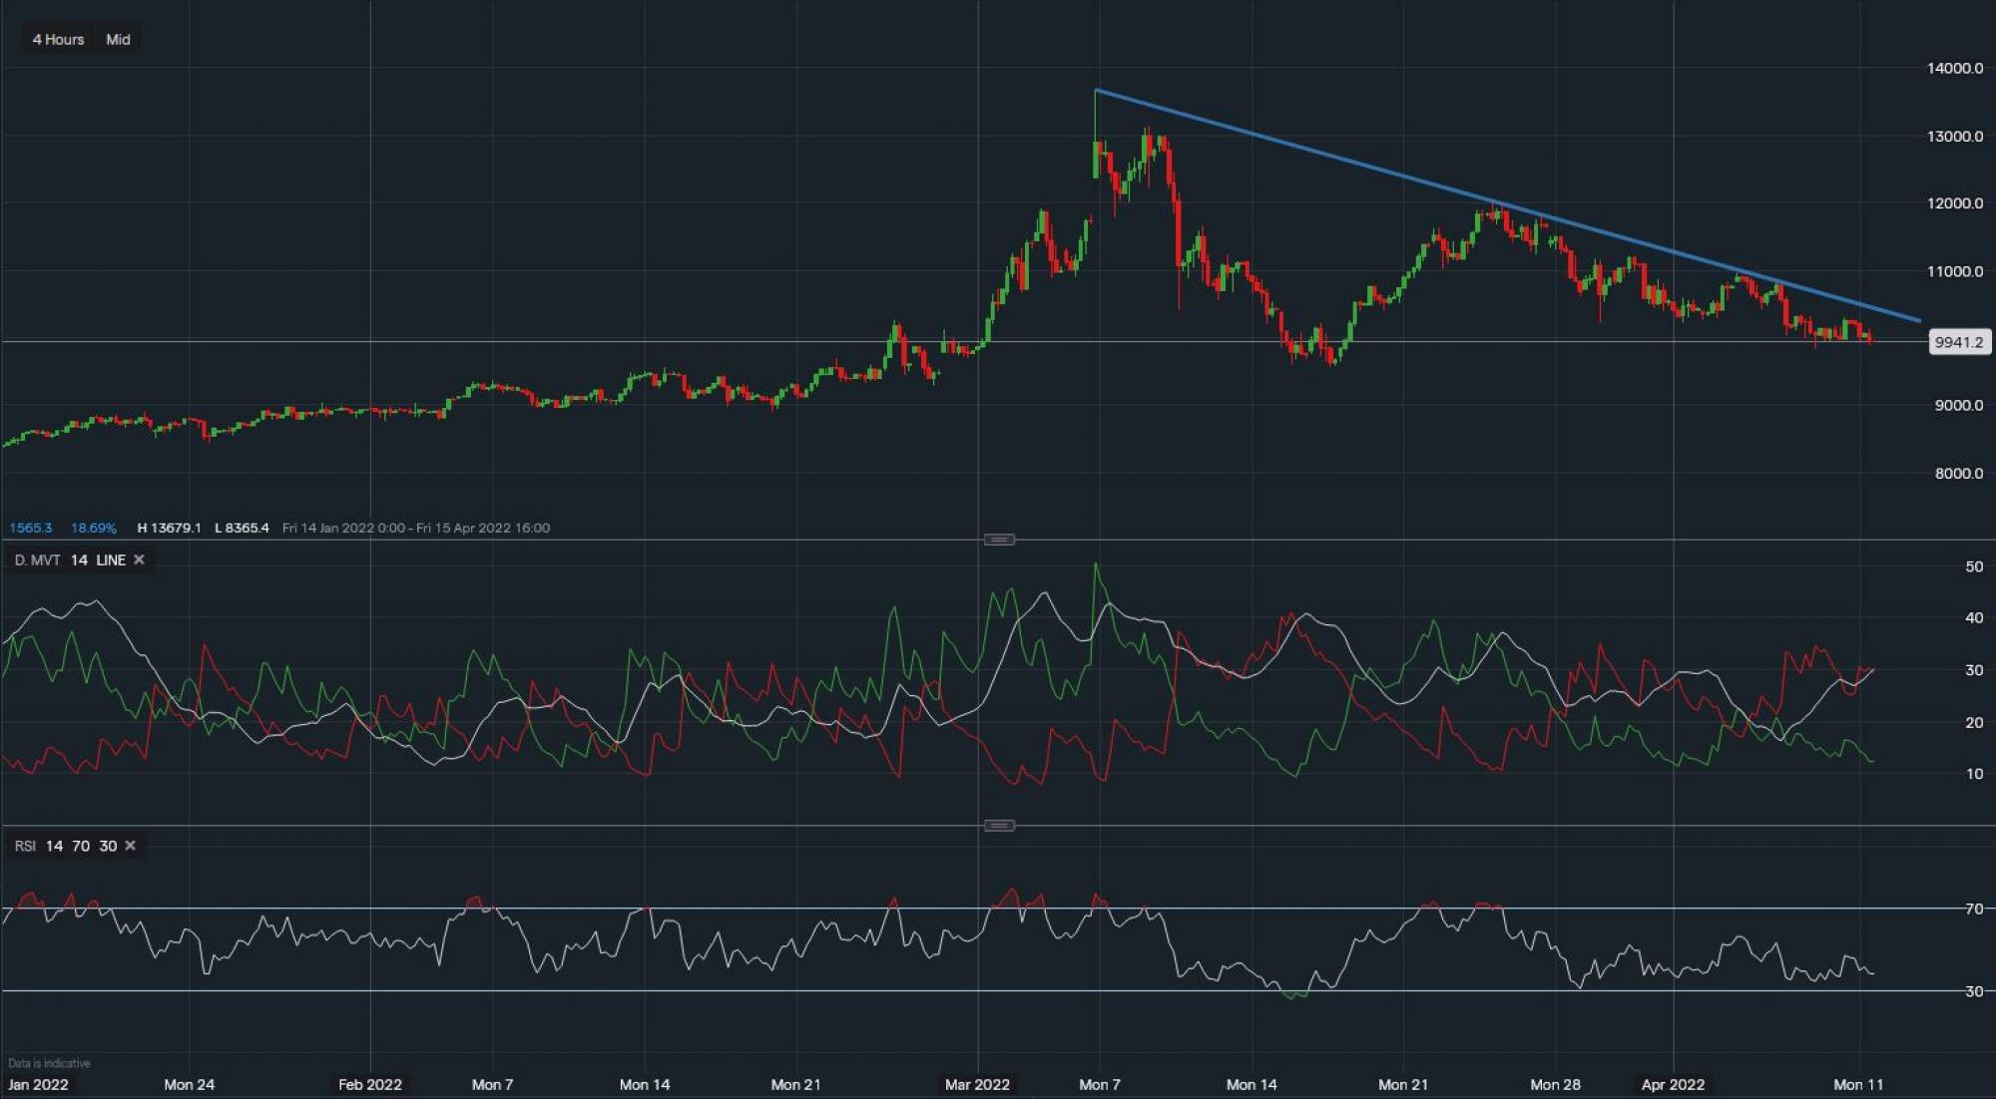Click the Mar 2022 date axis label
The height and width of the screenshot is (1099, 1996).
coord(977,1084)
